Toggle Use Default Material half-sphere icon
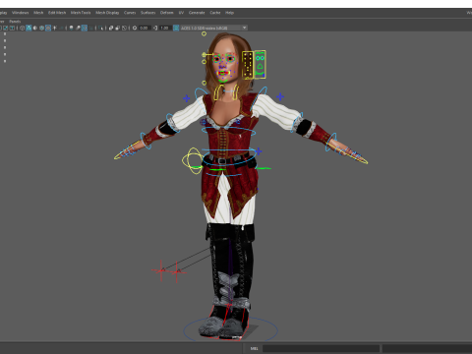The height and width of the screenshot is (354, 472). [x=35, y=28]
